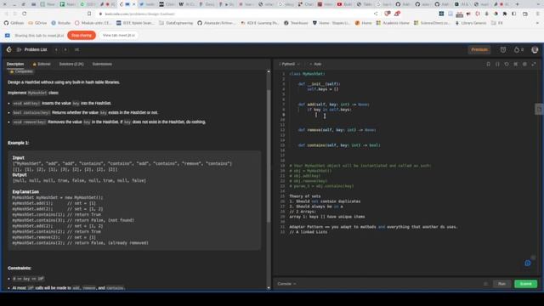Click the description panel vertical scrollbar
544x306 pixels.
(269, 156)
